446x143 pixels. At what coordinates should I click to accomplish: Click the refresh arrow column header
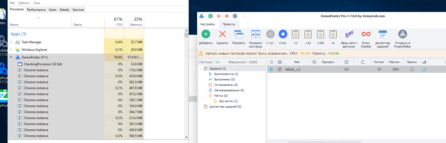click(363, 62)
